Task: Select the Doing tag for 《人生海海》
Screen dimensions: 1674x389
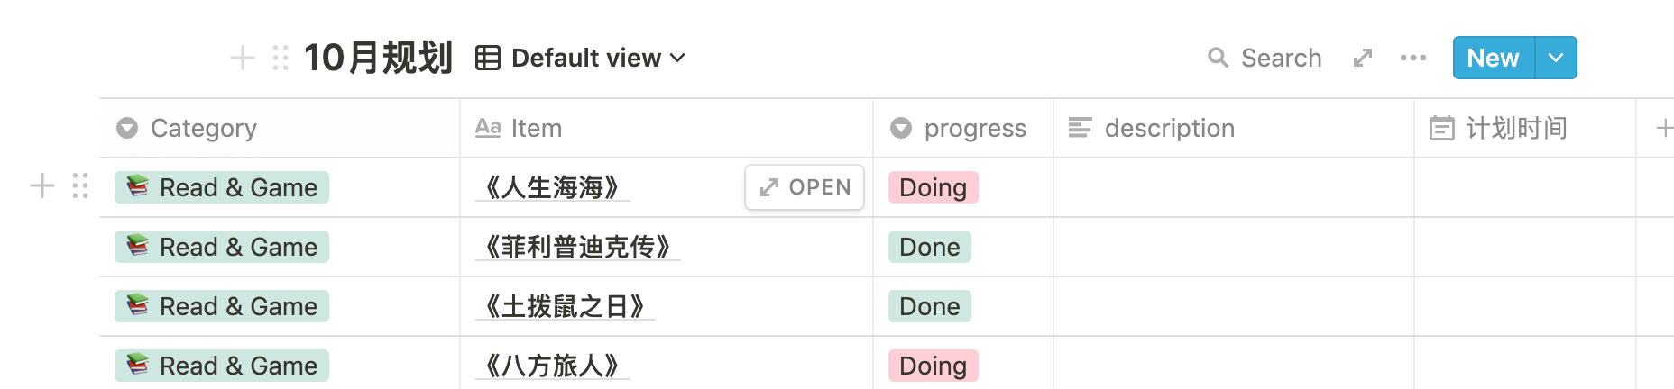Action: pos(933,187)
